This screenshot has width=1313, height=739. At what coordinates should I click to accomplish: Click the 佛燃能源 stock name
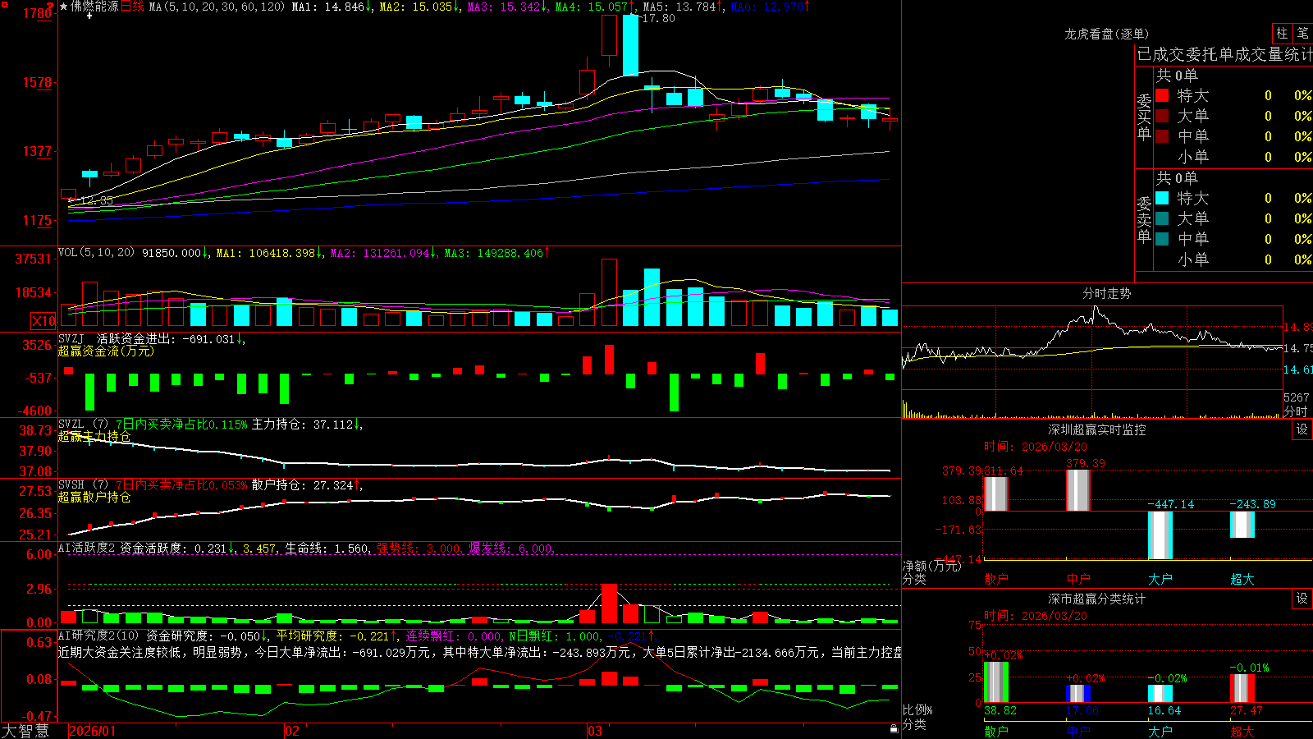pos(94,7)
